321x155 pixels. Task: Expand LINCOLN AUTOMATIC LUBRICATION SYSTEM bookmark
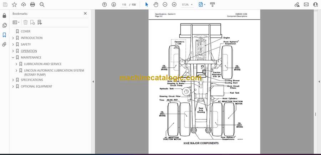[x=16, y=71]
